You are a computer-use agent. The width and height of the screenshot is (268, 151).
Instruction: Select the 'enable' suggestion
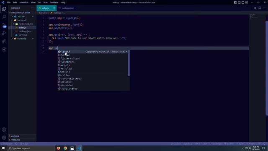tap(93, 65)
